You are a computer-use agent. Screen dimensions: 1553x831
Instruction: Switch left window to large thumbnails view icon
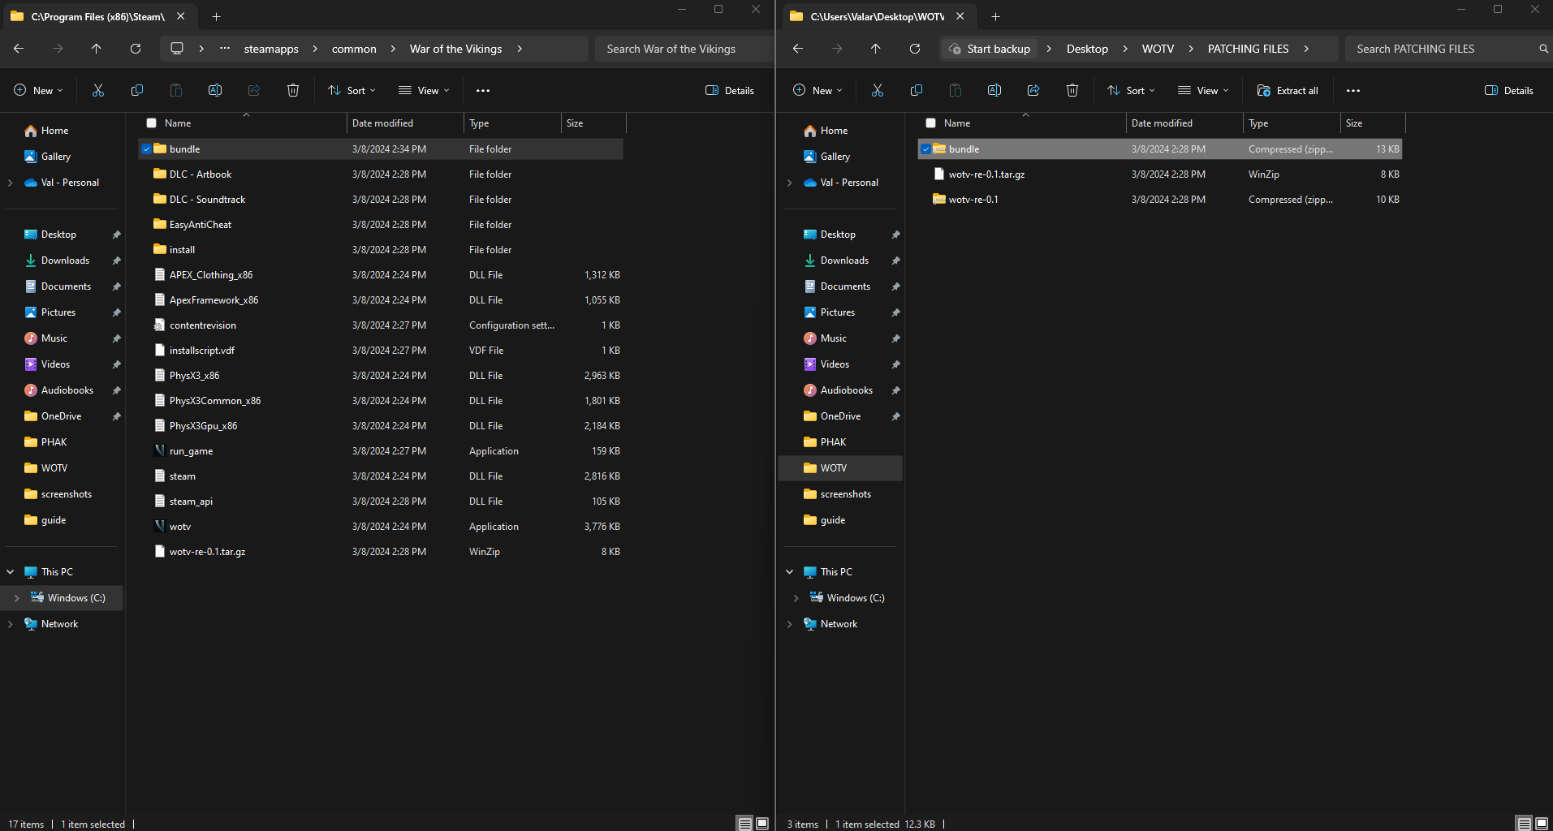pyautogui.click(x=762, y=824)
